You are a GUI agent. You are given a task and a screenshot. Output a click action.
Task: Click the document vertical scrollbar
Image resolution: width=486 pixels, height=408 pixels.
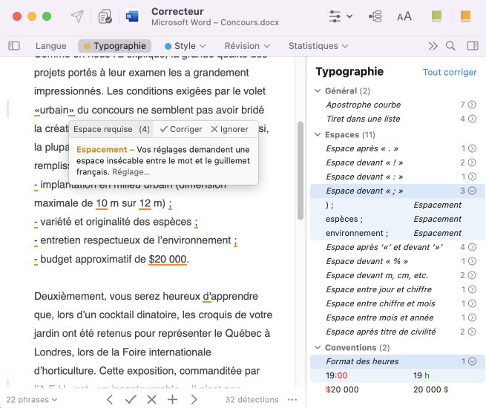point(301,171)
